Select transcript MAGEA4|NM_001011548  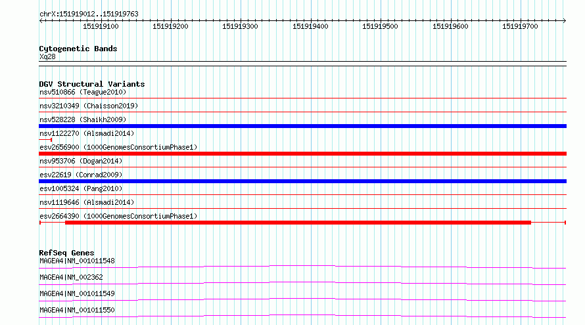click(x=77, y=261)
